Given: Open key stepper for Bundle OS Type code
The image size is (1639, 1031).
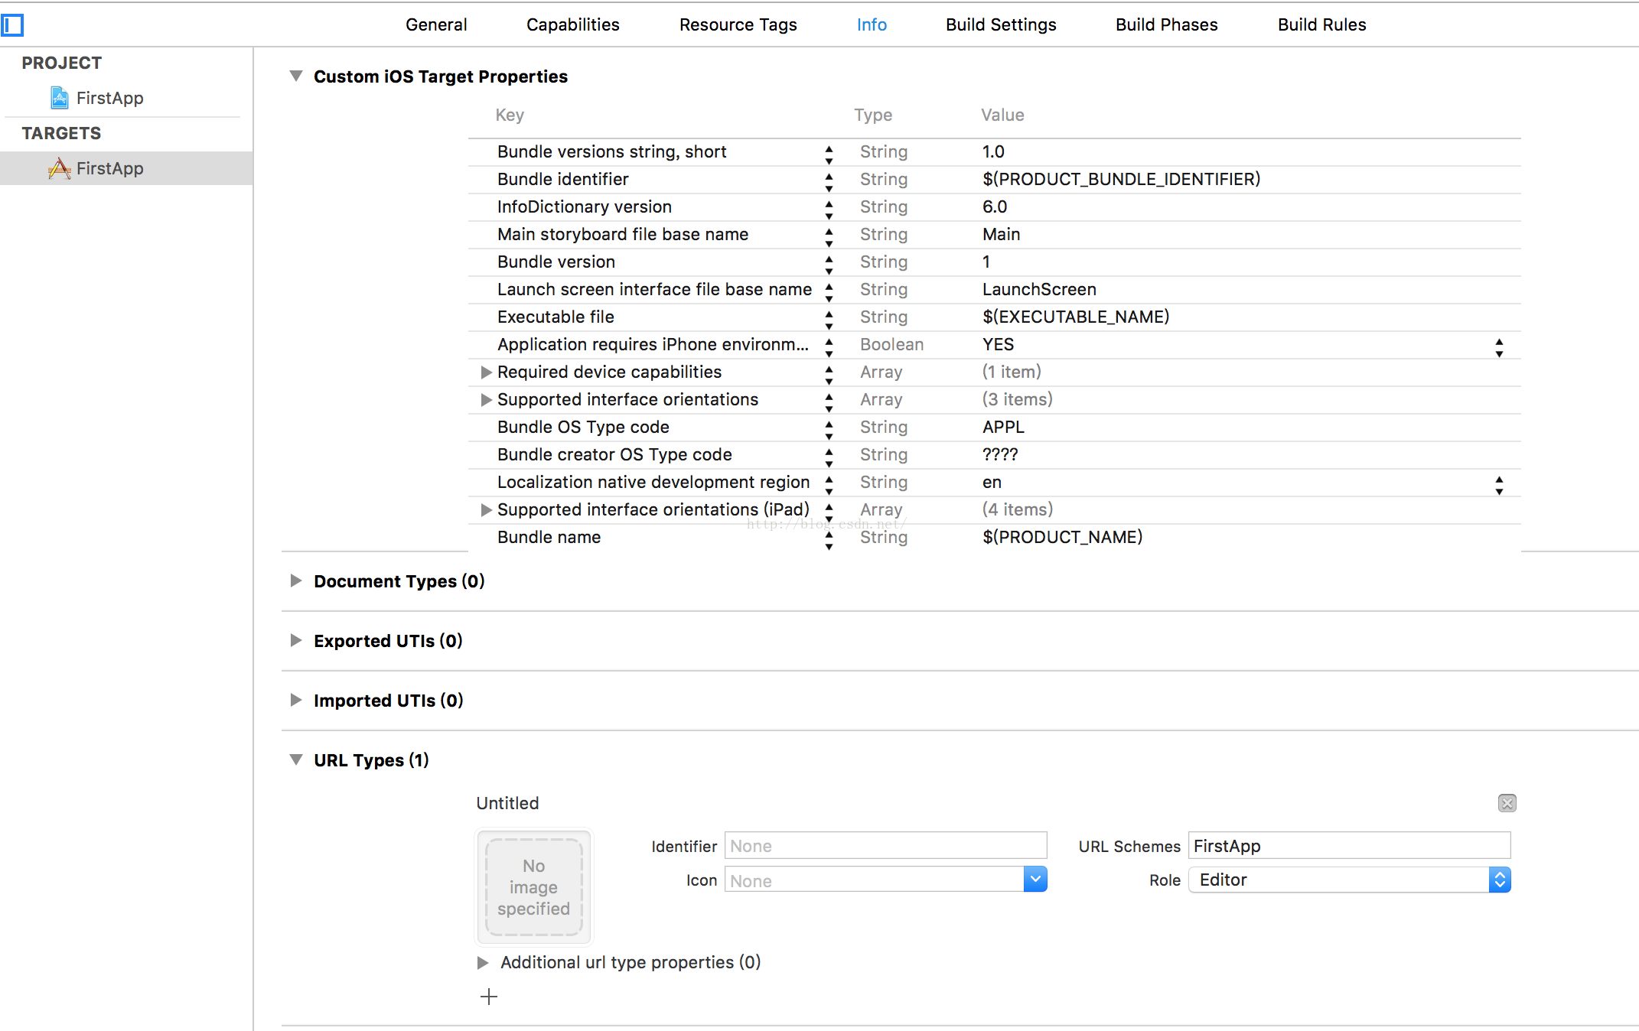Looking at the screenshot, I should point(829,431).
